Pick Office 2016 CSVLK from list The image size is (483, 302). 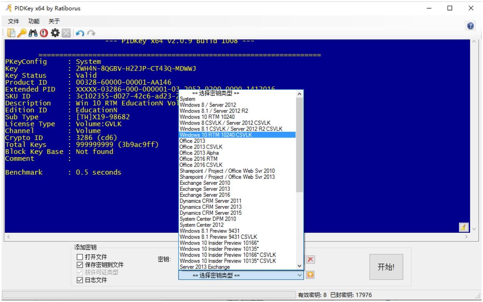point(237,165)
